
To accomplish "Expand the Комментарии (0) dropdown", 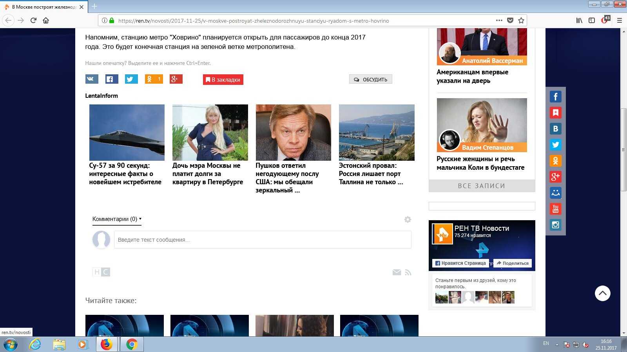I will (117, 219).
